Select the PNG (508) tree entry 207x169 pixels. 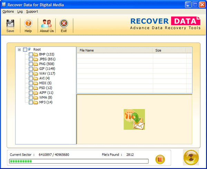(x=47, y=64)
